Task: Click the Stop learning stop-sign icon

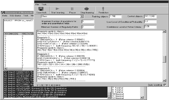Action: (87, 9)
